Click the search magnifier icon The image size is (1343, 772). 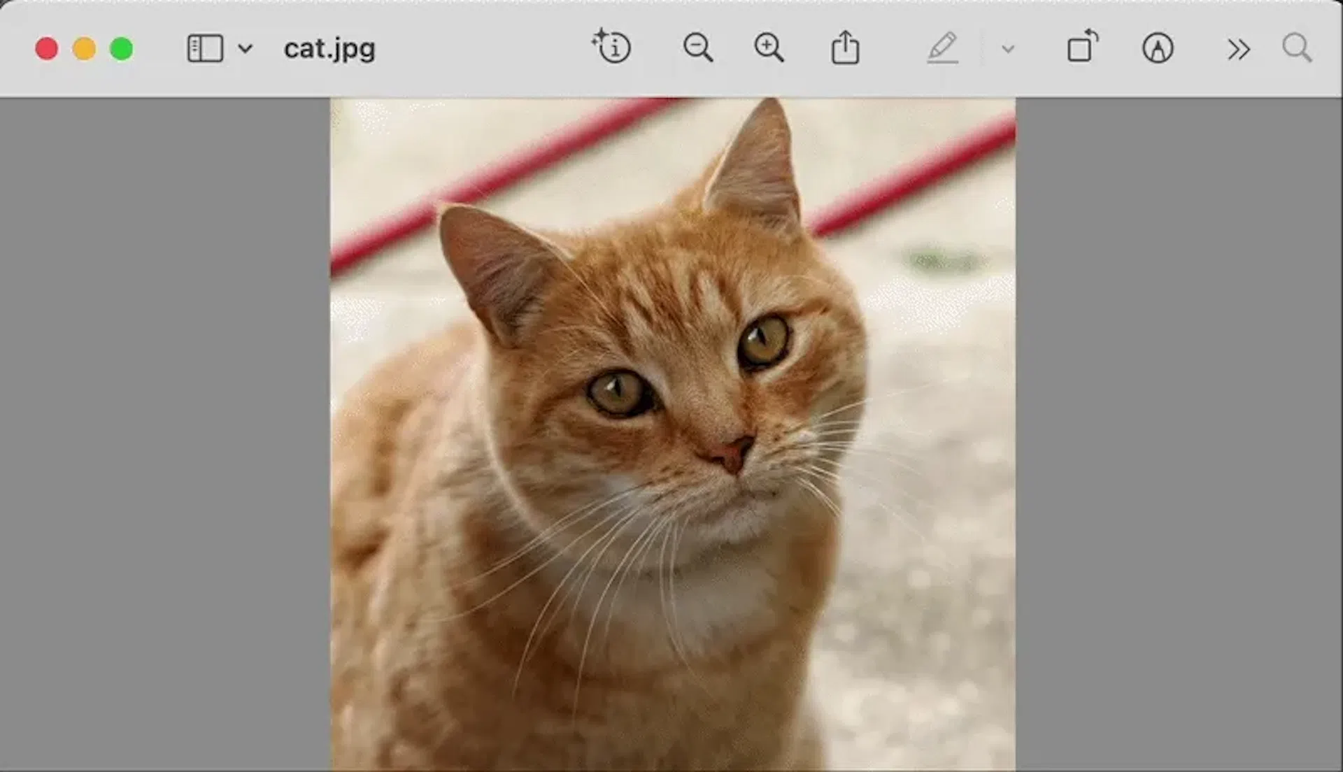(x=1296, y=48)
